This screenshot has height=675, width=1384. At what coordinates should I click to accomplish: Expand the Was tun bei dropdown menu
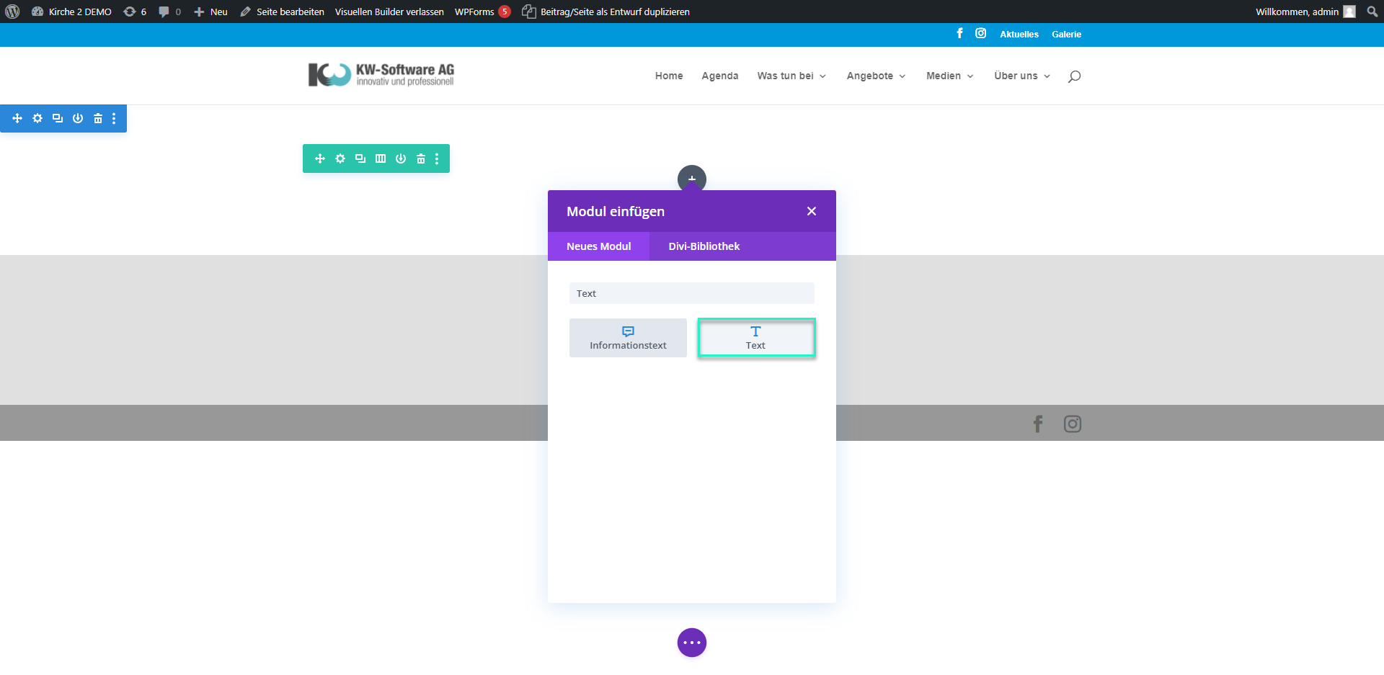pyautogui.click(x=791, y=76)
